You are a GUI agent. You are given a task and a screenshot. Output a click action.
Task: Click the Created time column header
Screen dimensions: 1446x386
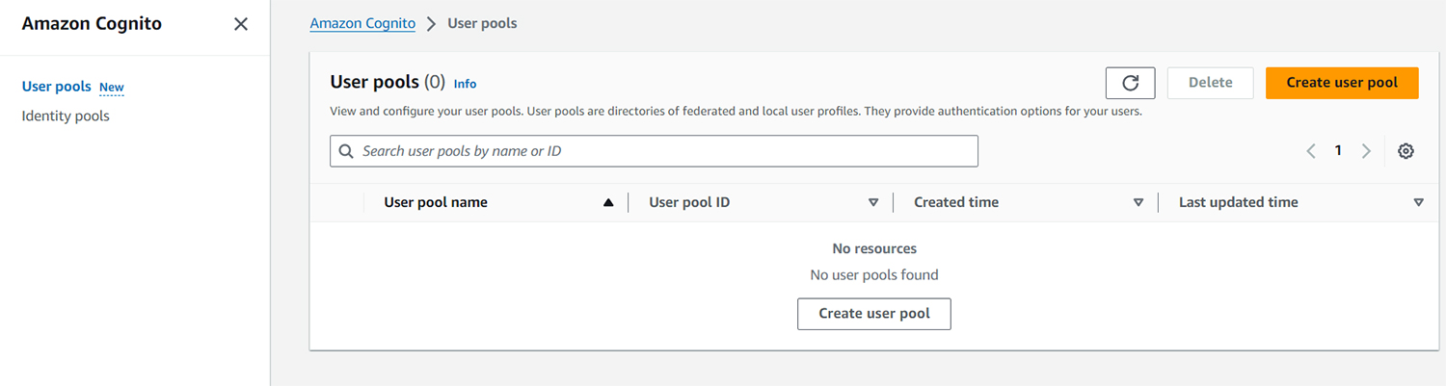(956, 202)
